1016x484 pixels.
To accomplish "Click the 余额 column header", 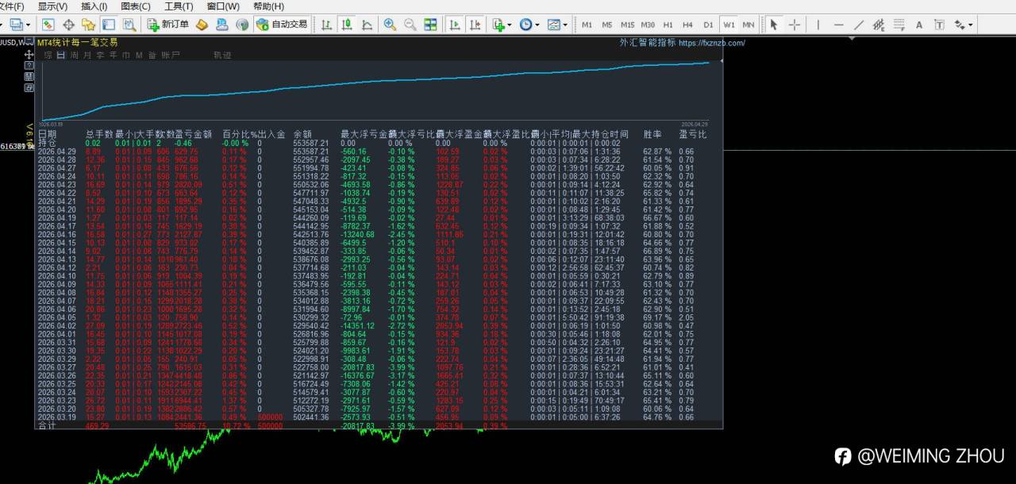I will pyautogui.click(x=303, y=135).
